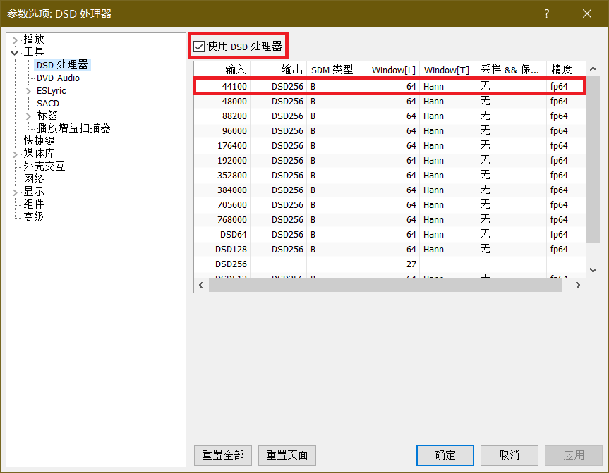Open the 播放增益扫描器 page
The image size is (609, 473).
73,128
